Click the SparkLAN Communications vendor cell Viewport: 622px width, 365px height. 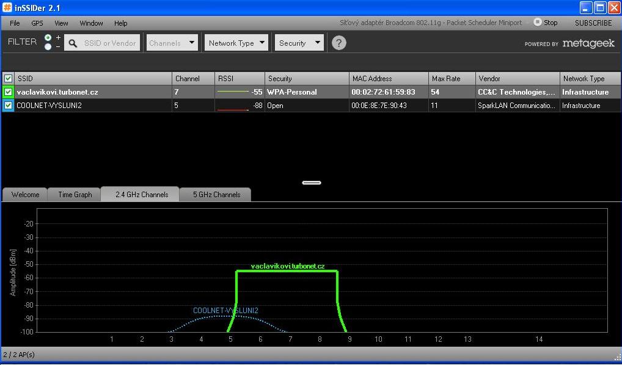coord(516,106)
